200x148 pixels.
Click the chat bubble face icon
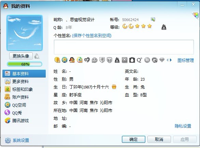click(95, 60)
